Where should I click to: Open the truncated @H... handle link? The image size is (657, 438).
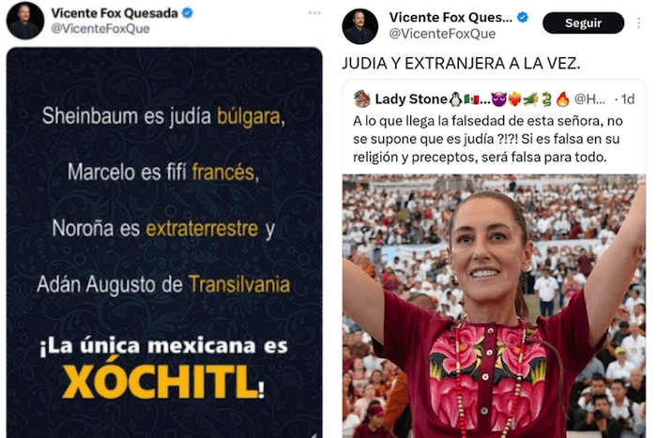point(589,99)
